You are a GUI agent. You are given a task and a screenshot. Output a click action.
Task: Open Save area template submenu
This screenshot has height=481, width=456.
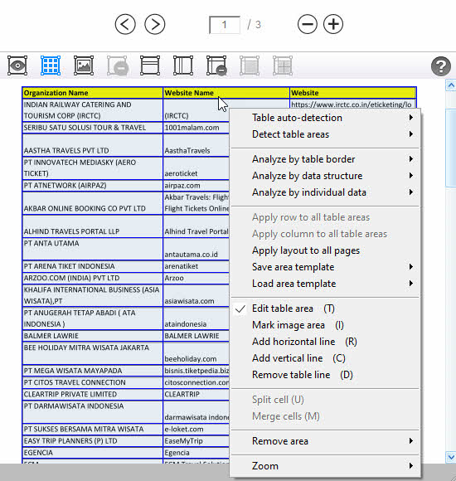click(x=325, y=267)
